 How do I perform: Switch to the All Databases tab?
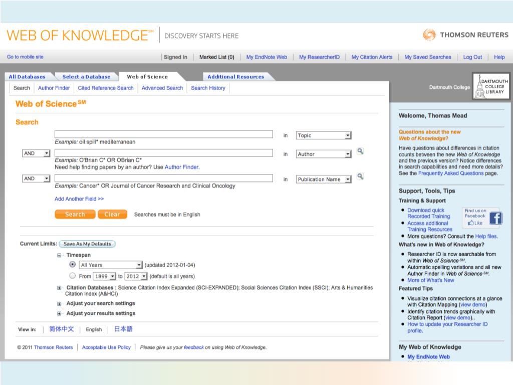(27, 77)
